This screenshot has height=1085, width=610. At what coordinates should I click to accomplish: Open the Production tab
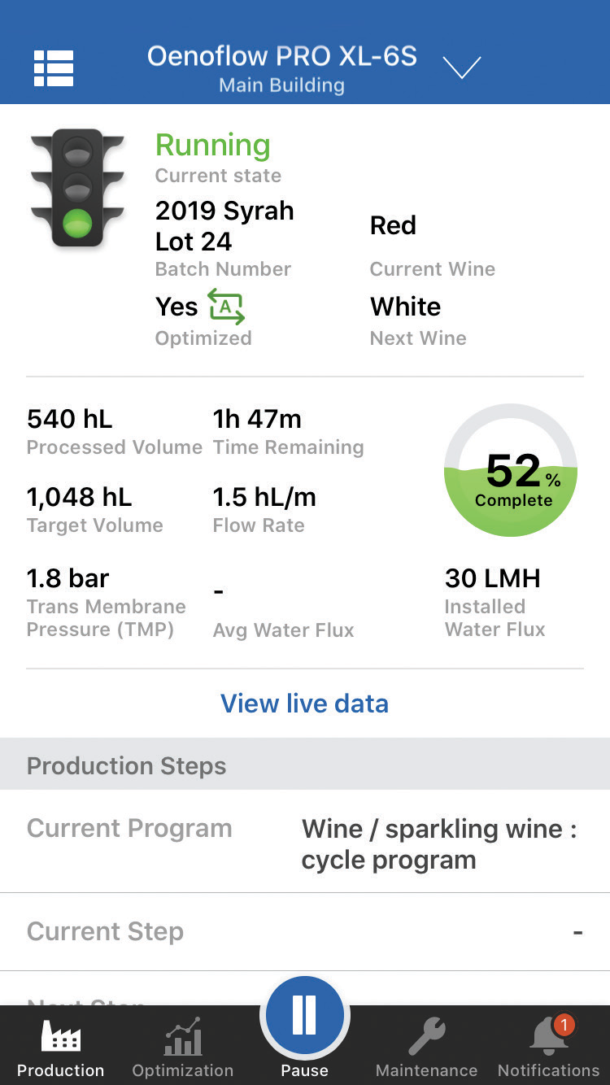pos(60,1048)
